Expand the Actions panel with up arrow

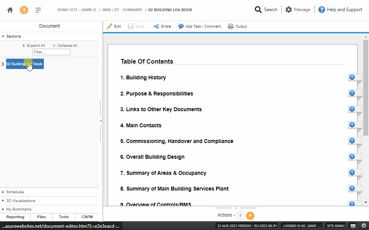coord(236,208)
